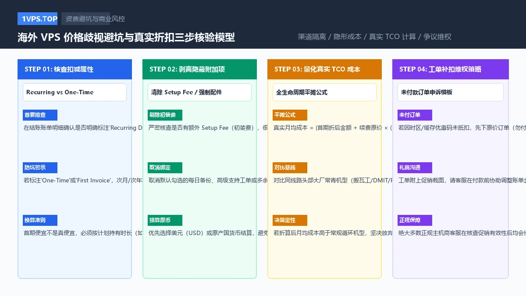Viewport: 526px width, 296px height.
Task: Click the 1VPS.TOP brand badge
Action: [38, 19]
